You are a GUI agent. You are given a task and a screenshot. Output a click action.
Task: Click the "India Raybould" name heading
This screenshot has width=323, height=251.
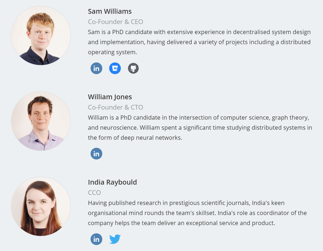click(x=112, y=182)
